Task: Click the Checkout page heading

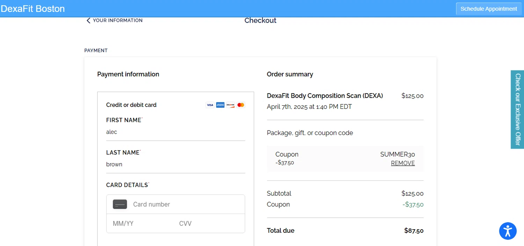Action: pos(260,21)
